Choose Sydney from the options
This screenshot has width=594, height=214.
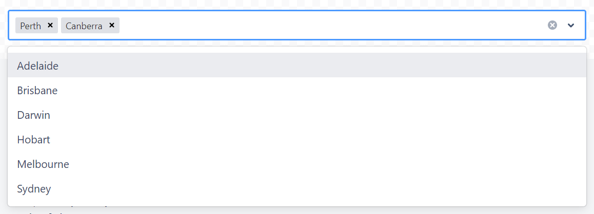34,189
